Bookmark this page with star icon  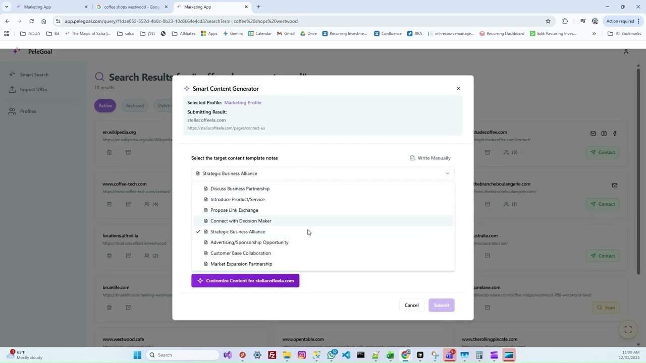548,21
